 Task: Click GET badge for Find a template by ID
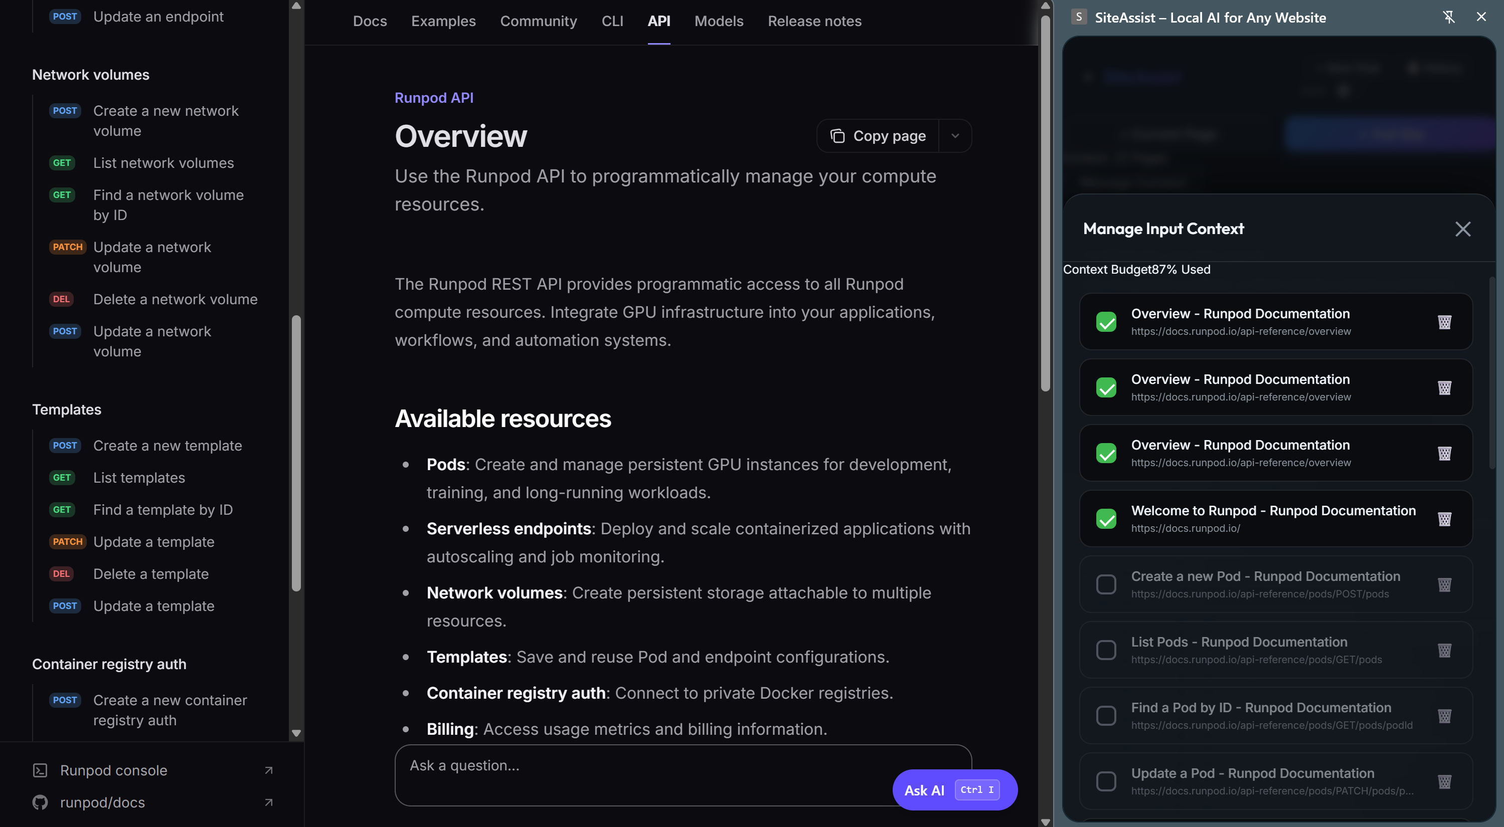point(62,510)
